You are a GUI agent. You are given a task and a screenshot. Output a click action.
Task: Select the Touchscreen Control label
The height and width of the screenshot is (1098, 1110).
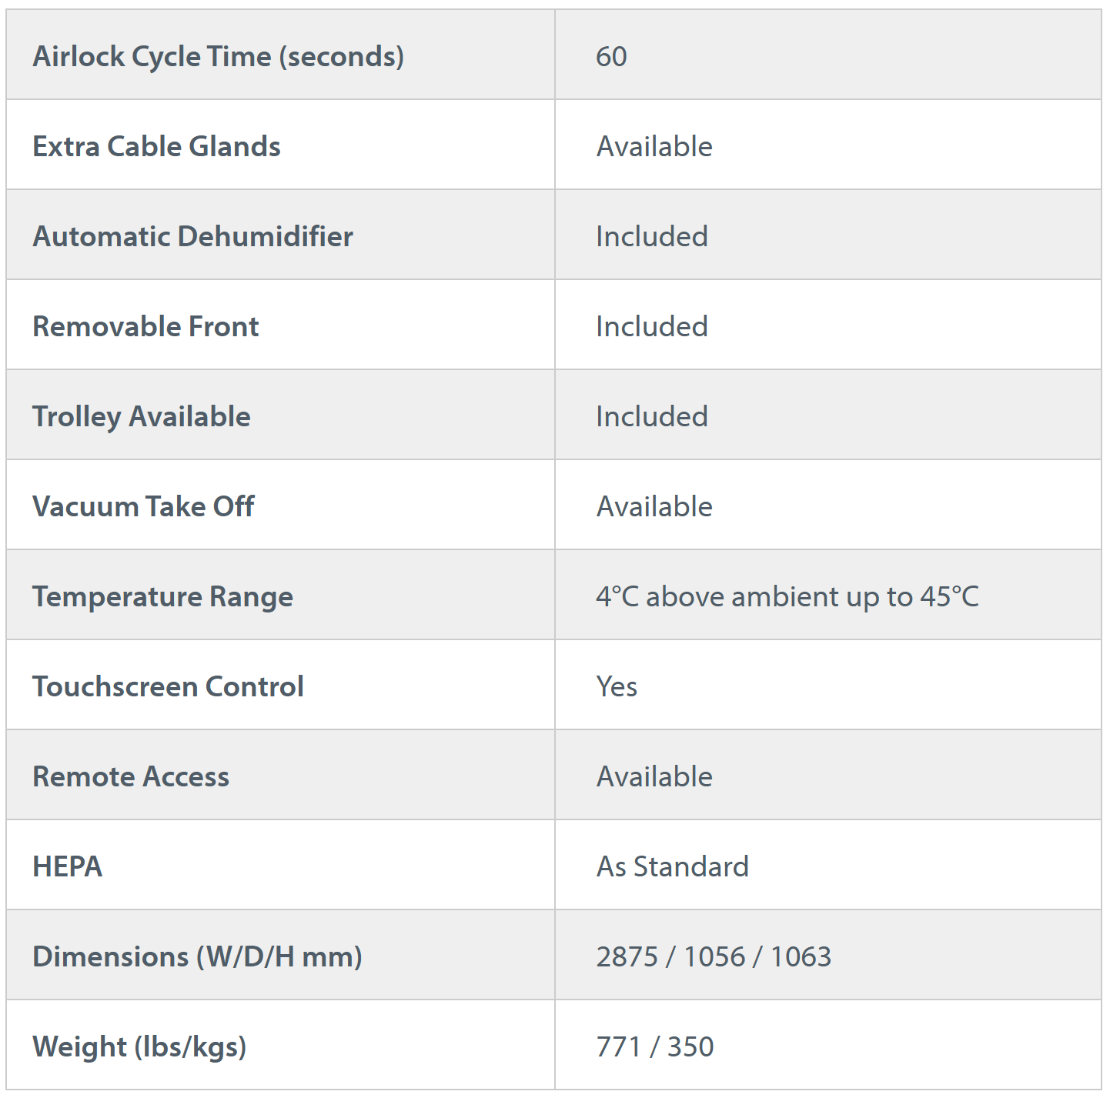coord(168,686)
